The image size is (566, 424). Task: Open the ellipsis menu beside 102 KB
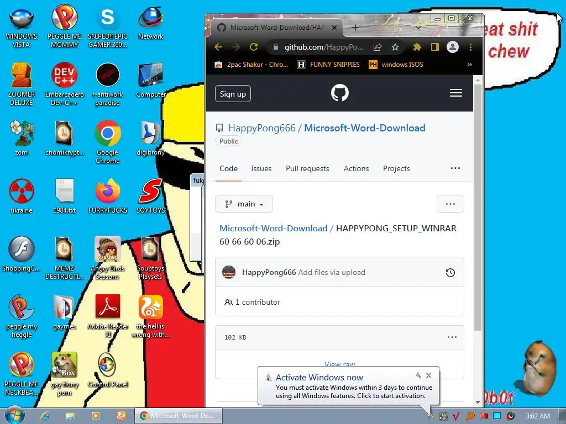pyautogui.click(x=452, y=337)
